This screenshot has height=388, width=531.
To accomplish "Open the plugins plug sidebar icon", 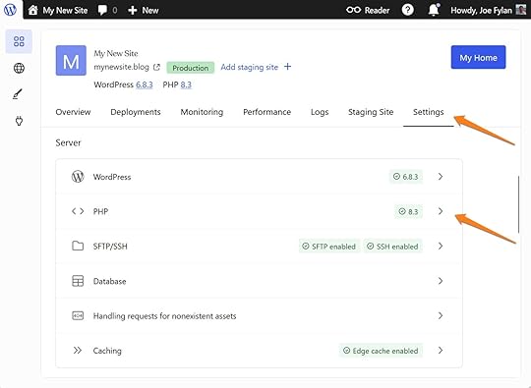I will point(19,121).
